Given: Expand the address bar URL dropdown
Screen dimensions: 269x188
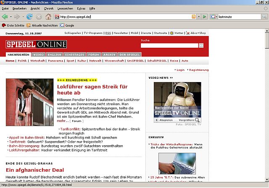Looking at the screenshot, I should point(199,17).
